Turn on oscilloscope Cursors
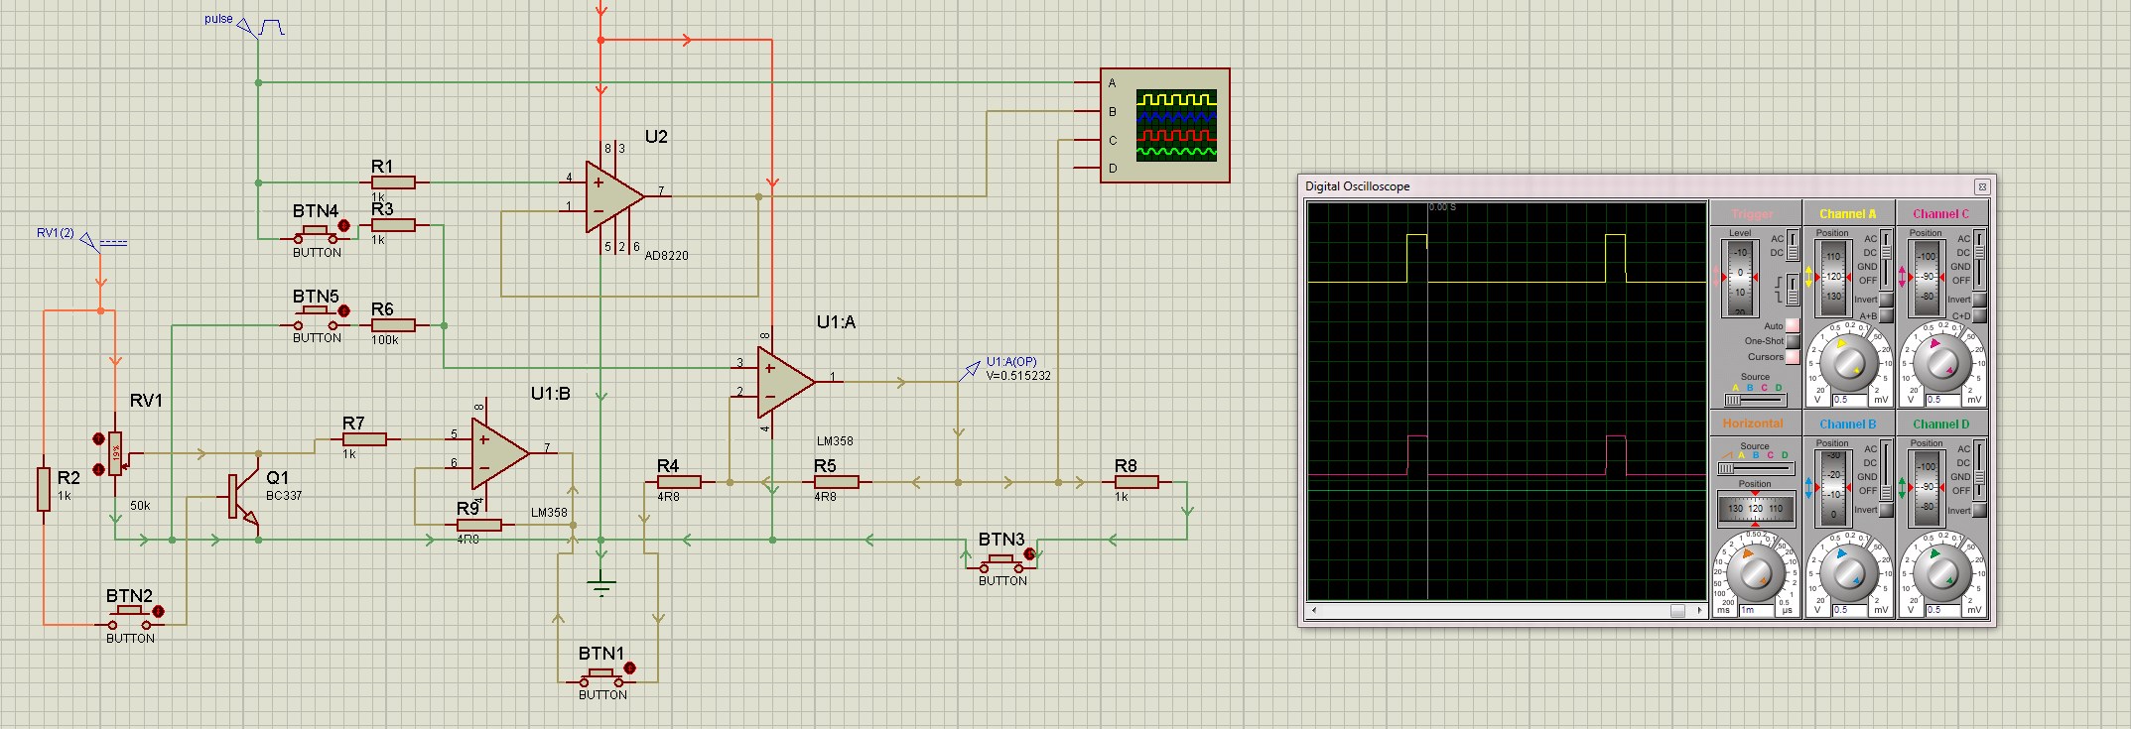The height and width of the screenshot is (729, 2131). [x=1793, y=357]
